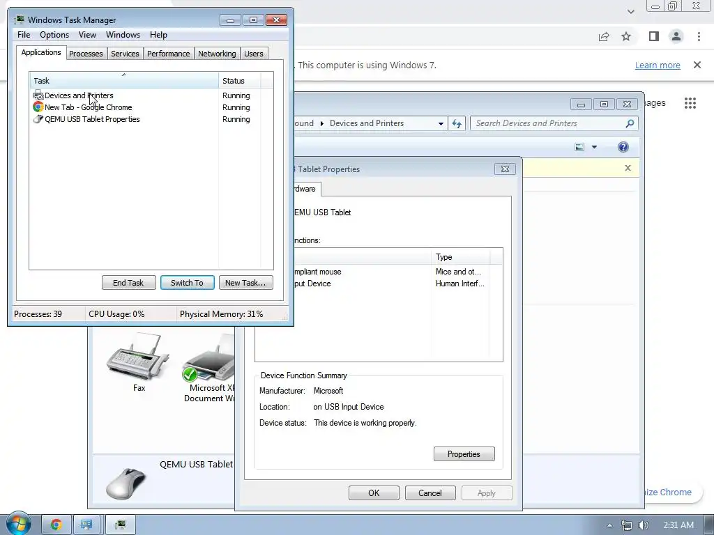This screenshot has width=714, height=535.
Task: Click the Chrome icon in task list
Action: coord(38,107)
